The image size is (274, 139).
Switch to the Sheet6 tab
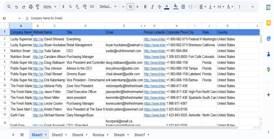click(x=119, y=135)
